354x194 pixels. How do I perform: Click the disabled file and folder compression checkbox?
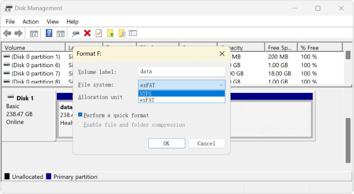(81, 125)
